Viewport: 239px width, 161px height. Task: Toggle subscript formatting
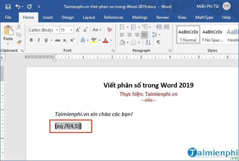(65, 40)
